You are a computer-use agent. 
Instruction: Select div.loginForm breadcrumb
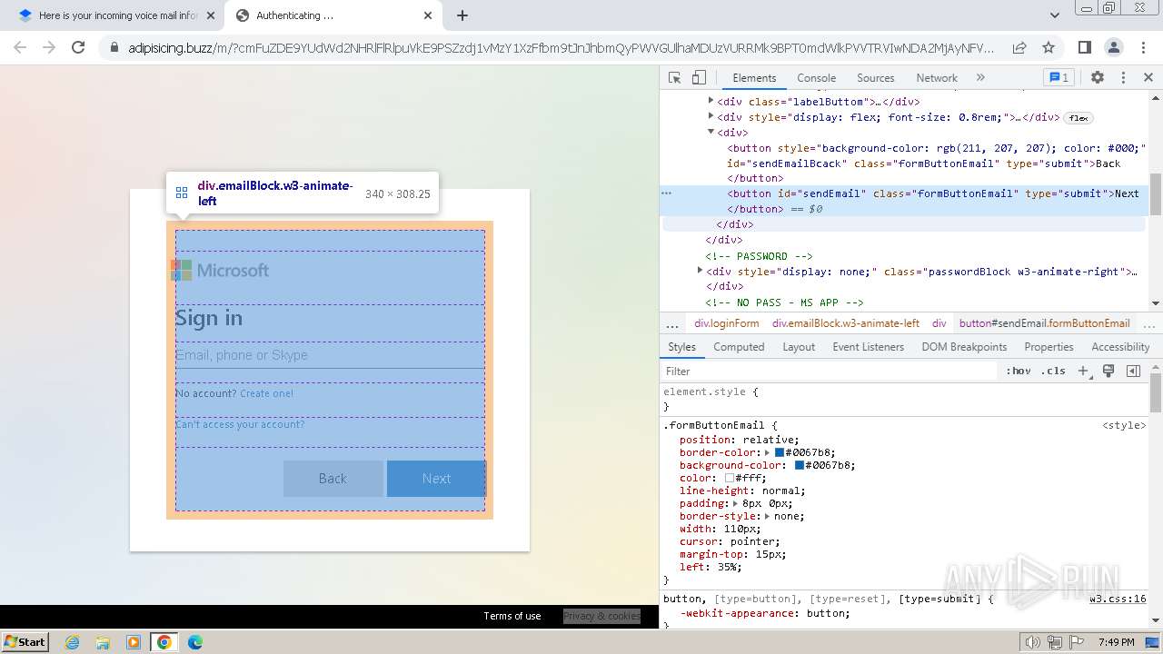coord(726,323)
